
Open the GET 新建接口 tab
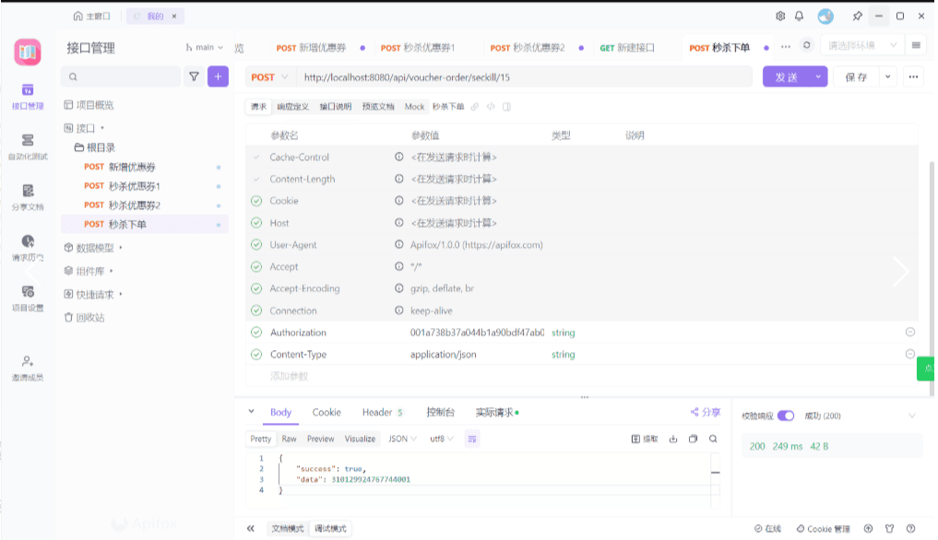click(x=627, y=48)
